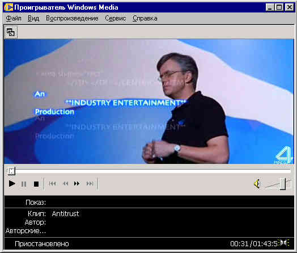Image resolution: width=297 pixels, height=253 pixels.
Task: Click the clip title Antitrust
Action: 65,214
